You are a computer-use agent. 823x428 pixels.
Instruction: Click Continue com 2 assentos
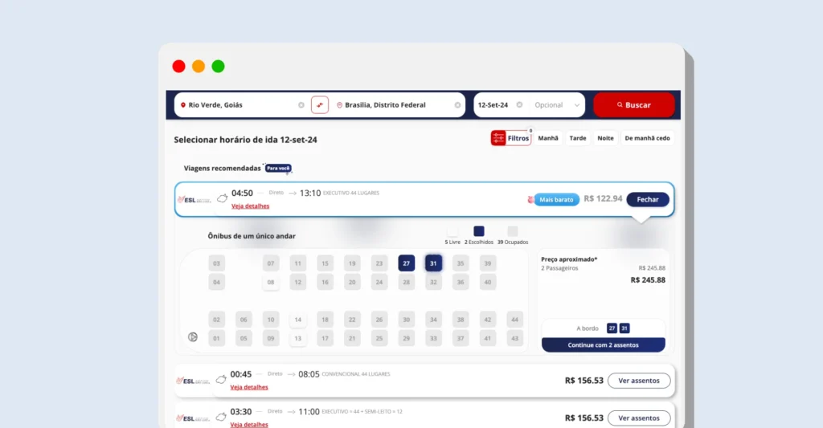pyautogui.click(x=603, y=344)
